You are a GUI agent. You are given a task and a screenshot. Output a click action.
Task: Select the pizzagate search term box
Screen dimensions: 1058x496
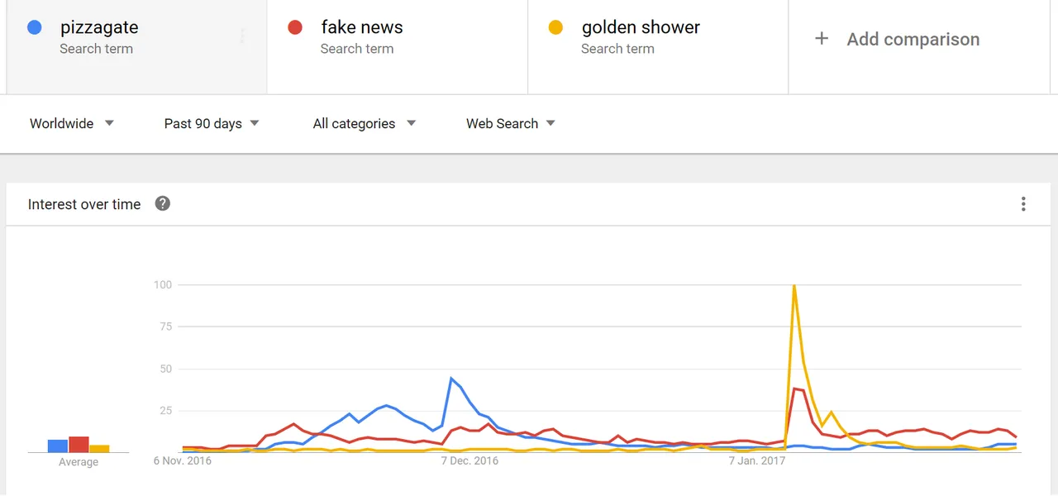pyautogui.click(x=137, y=46)
